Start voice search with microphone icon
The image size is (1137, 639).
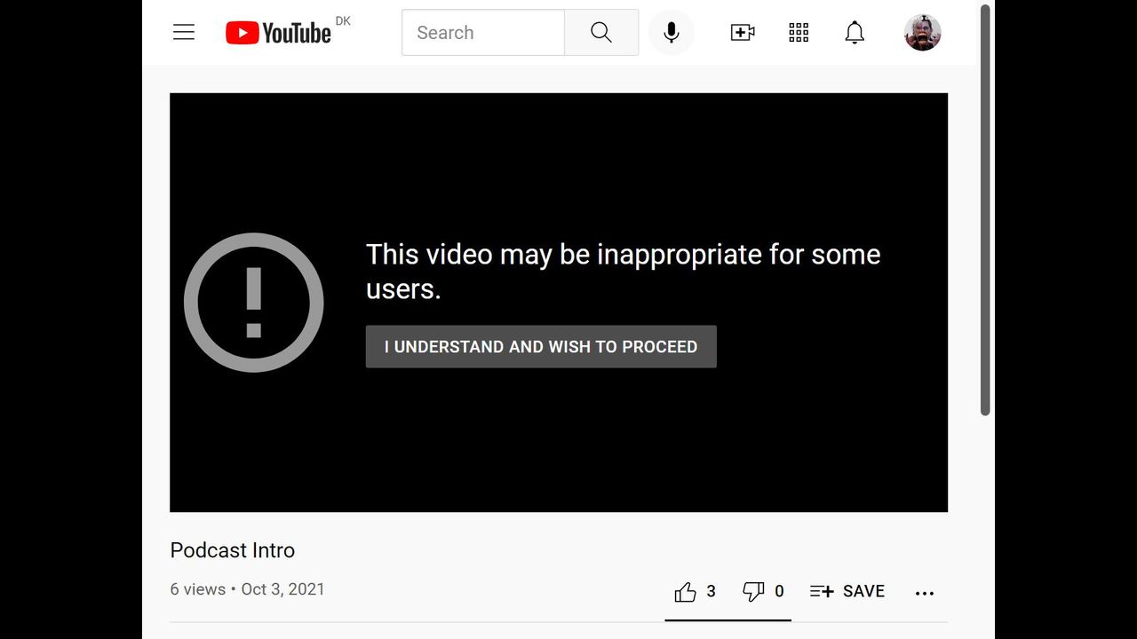(672, 33)
